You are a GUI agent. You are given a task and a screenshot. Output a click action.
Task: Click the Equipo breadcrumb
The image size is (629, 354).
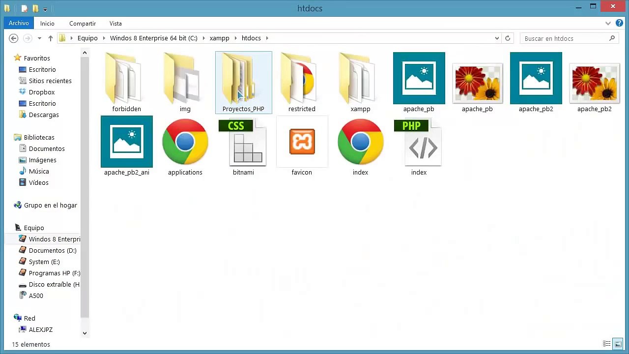point(87,38)
